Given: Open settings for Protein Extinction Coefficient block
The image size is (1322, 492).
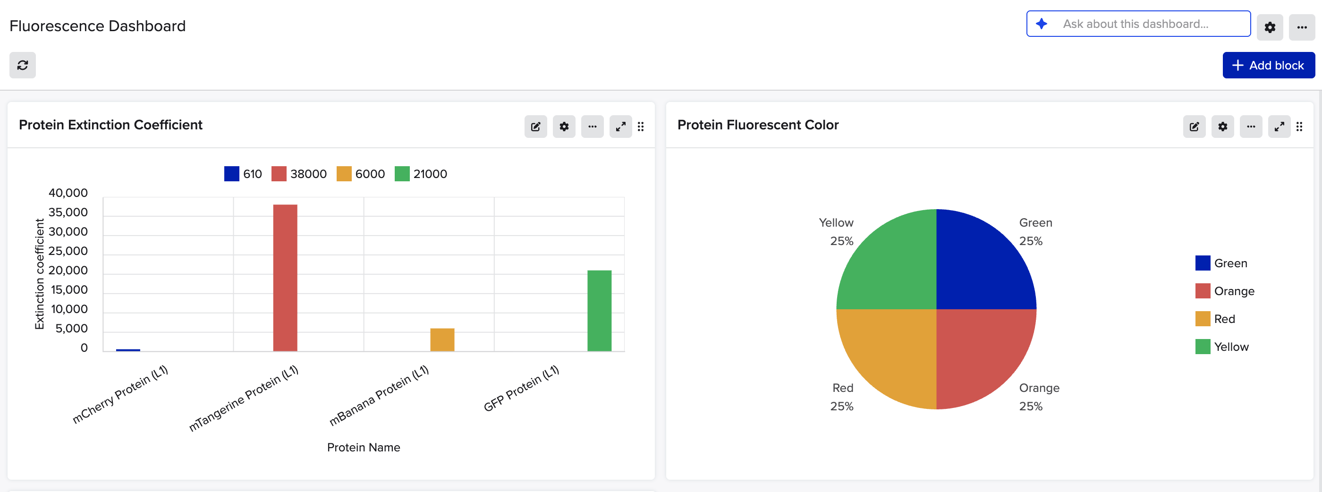Looking at the screenshot, I should click(x=563, y=127).
